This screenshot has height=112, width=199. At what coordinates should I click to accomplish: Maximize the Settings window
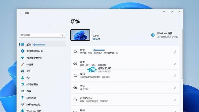(172, 11)
